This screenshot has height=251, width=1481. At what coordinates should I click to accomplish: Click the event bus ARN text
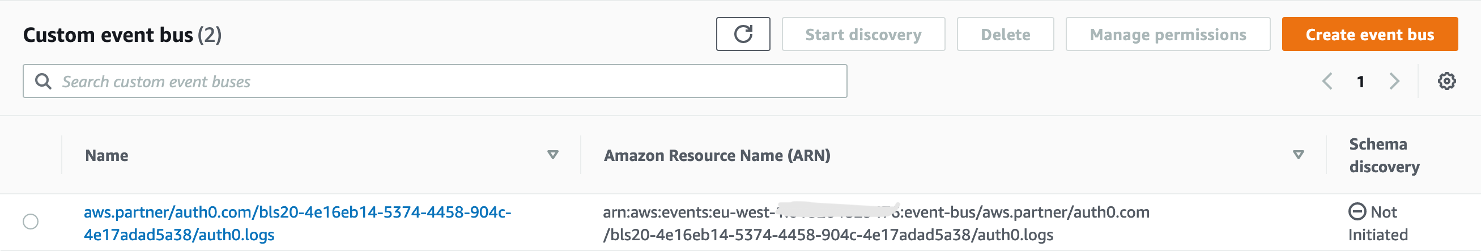point(875,223)
